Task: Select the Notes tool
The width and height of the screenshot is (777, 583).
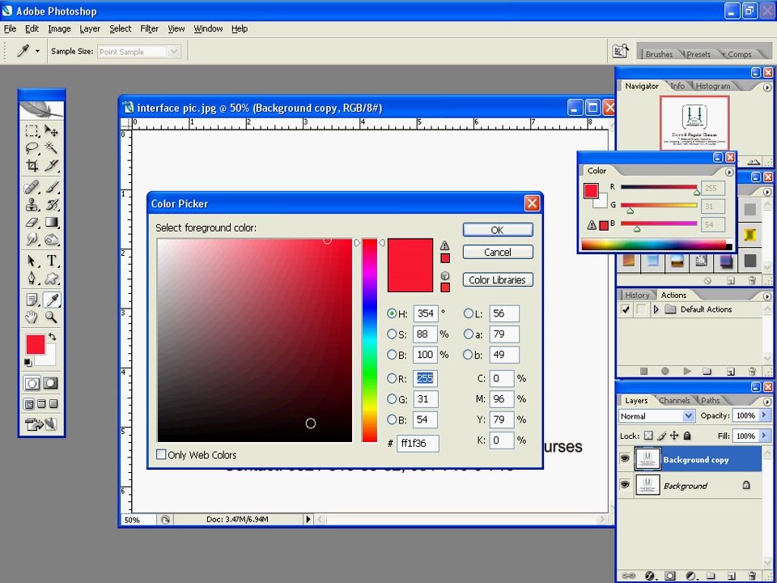Action: pyautogui.click(x=32, y=300)
